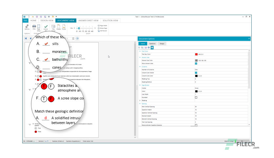Click the zoom decrease arrow left of slider
Image resolution: width=274 pixels, height=158 pixels.
pyautogui.click(x=74, y=28)
